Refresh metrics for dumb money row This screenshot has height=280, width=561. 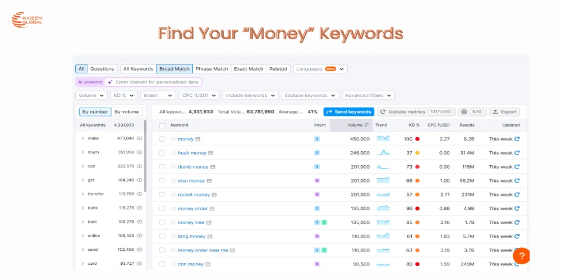[x=517, y=167]
